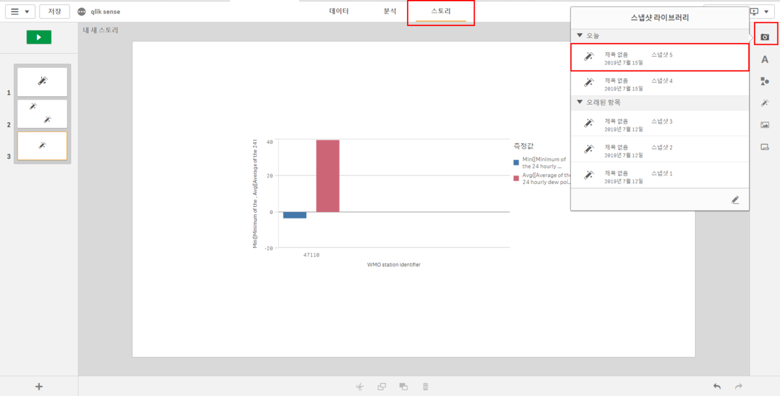
Task: Click the pencil edit icon in snapshot library
Action: coord(735,200)
